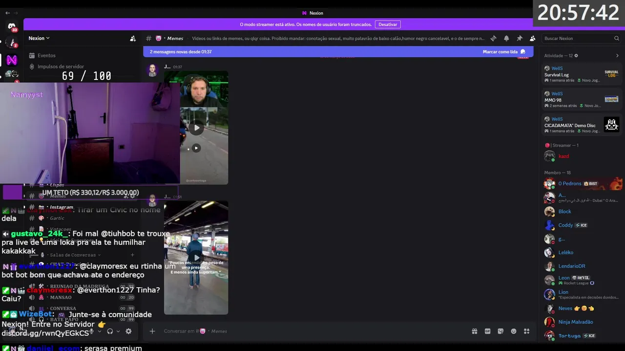
Task: Click Marcar como lida
Action: [504, 52]
